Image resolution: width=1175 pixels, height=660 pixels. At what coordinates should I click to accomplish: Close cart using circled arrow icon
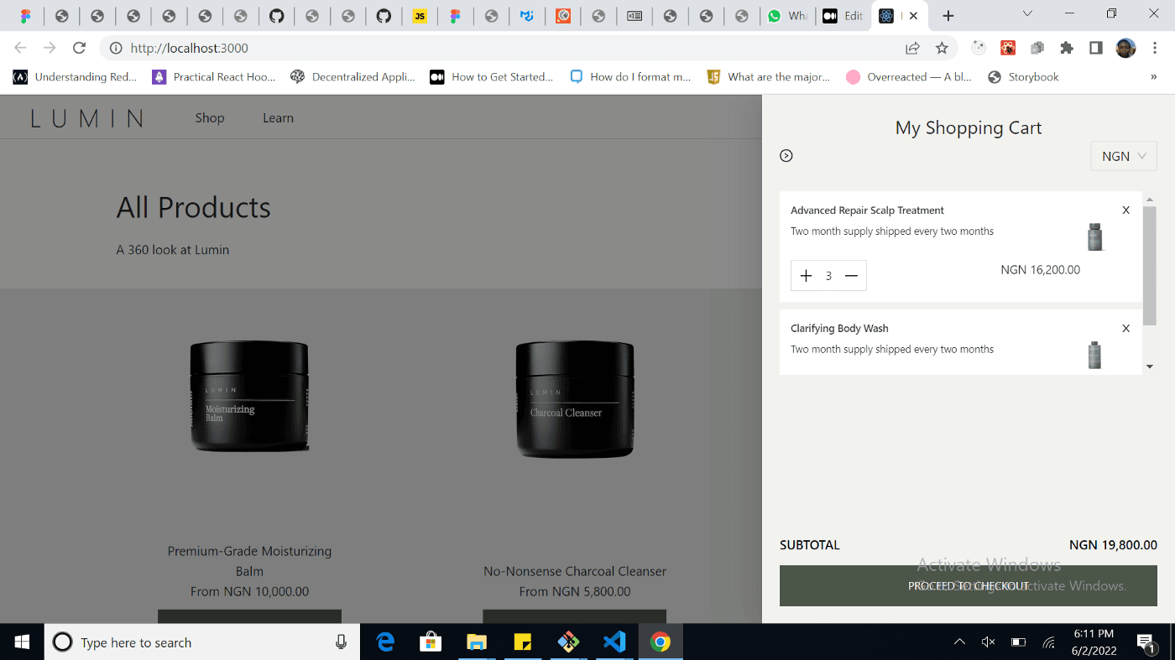pyautogui.click(x=786, y=155)
